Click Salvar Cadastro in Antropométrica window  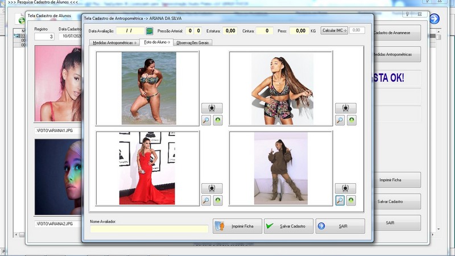(x=288, y=226)
